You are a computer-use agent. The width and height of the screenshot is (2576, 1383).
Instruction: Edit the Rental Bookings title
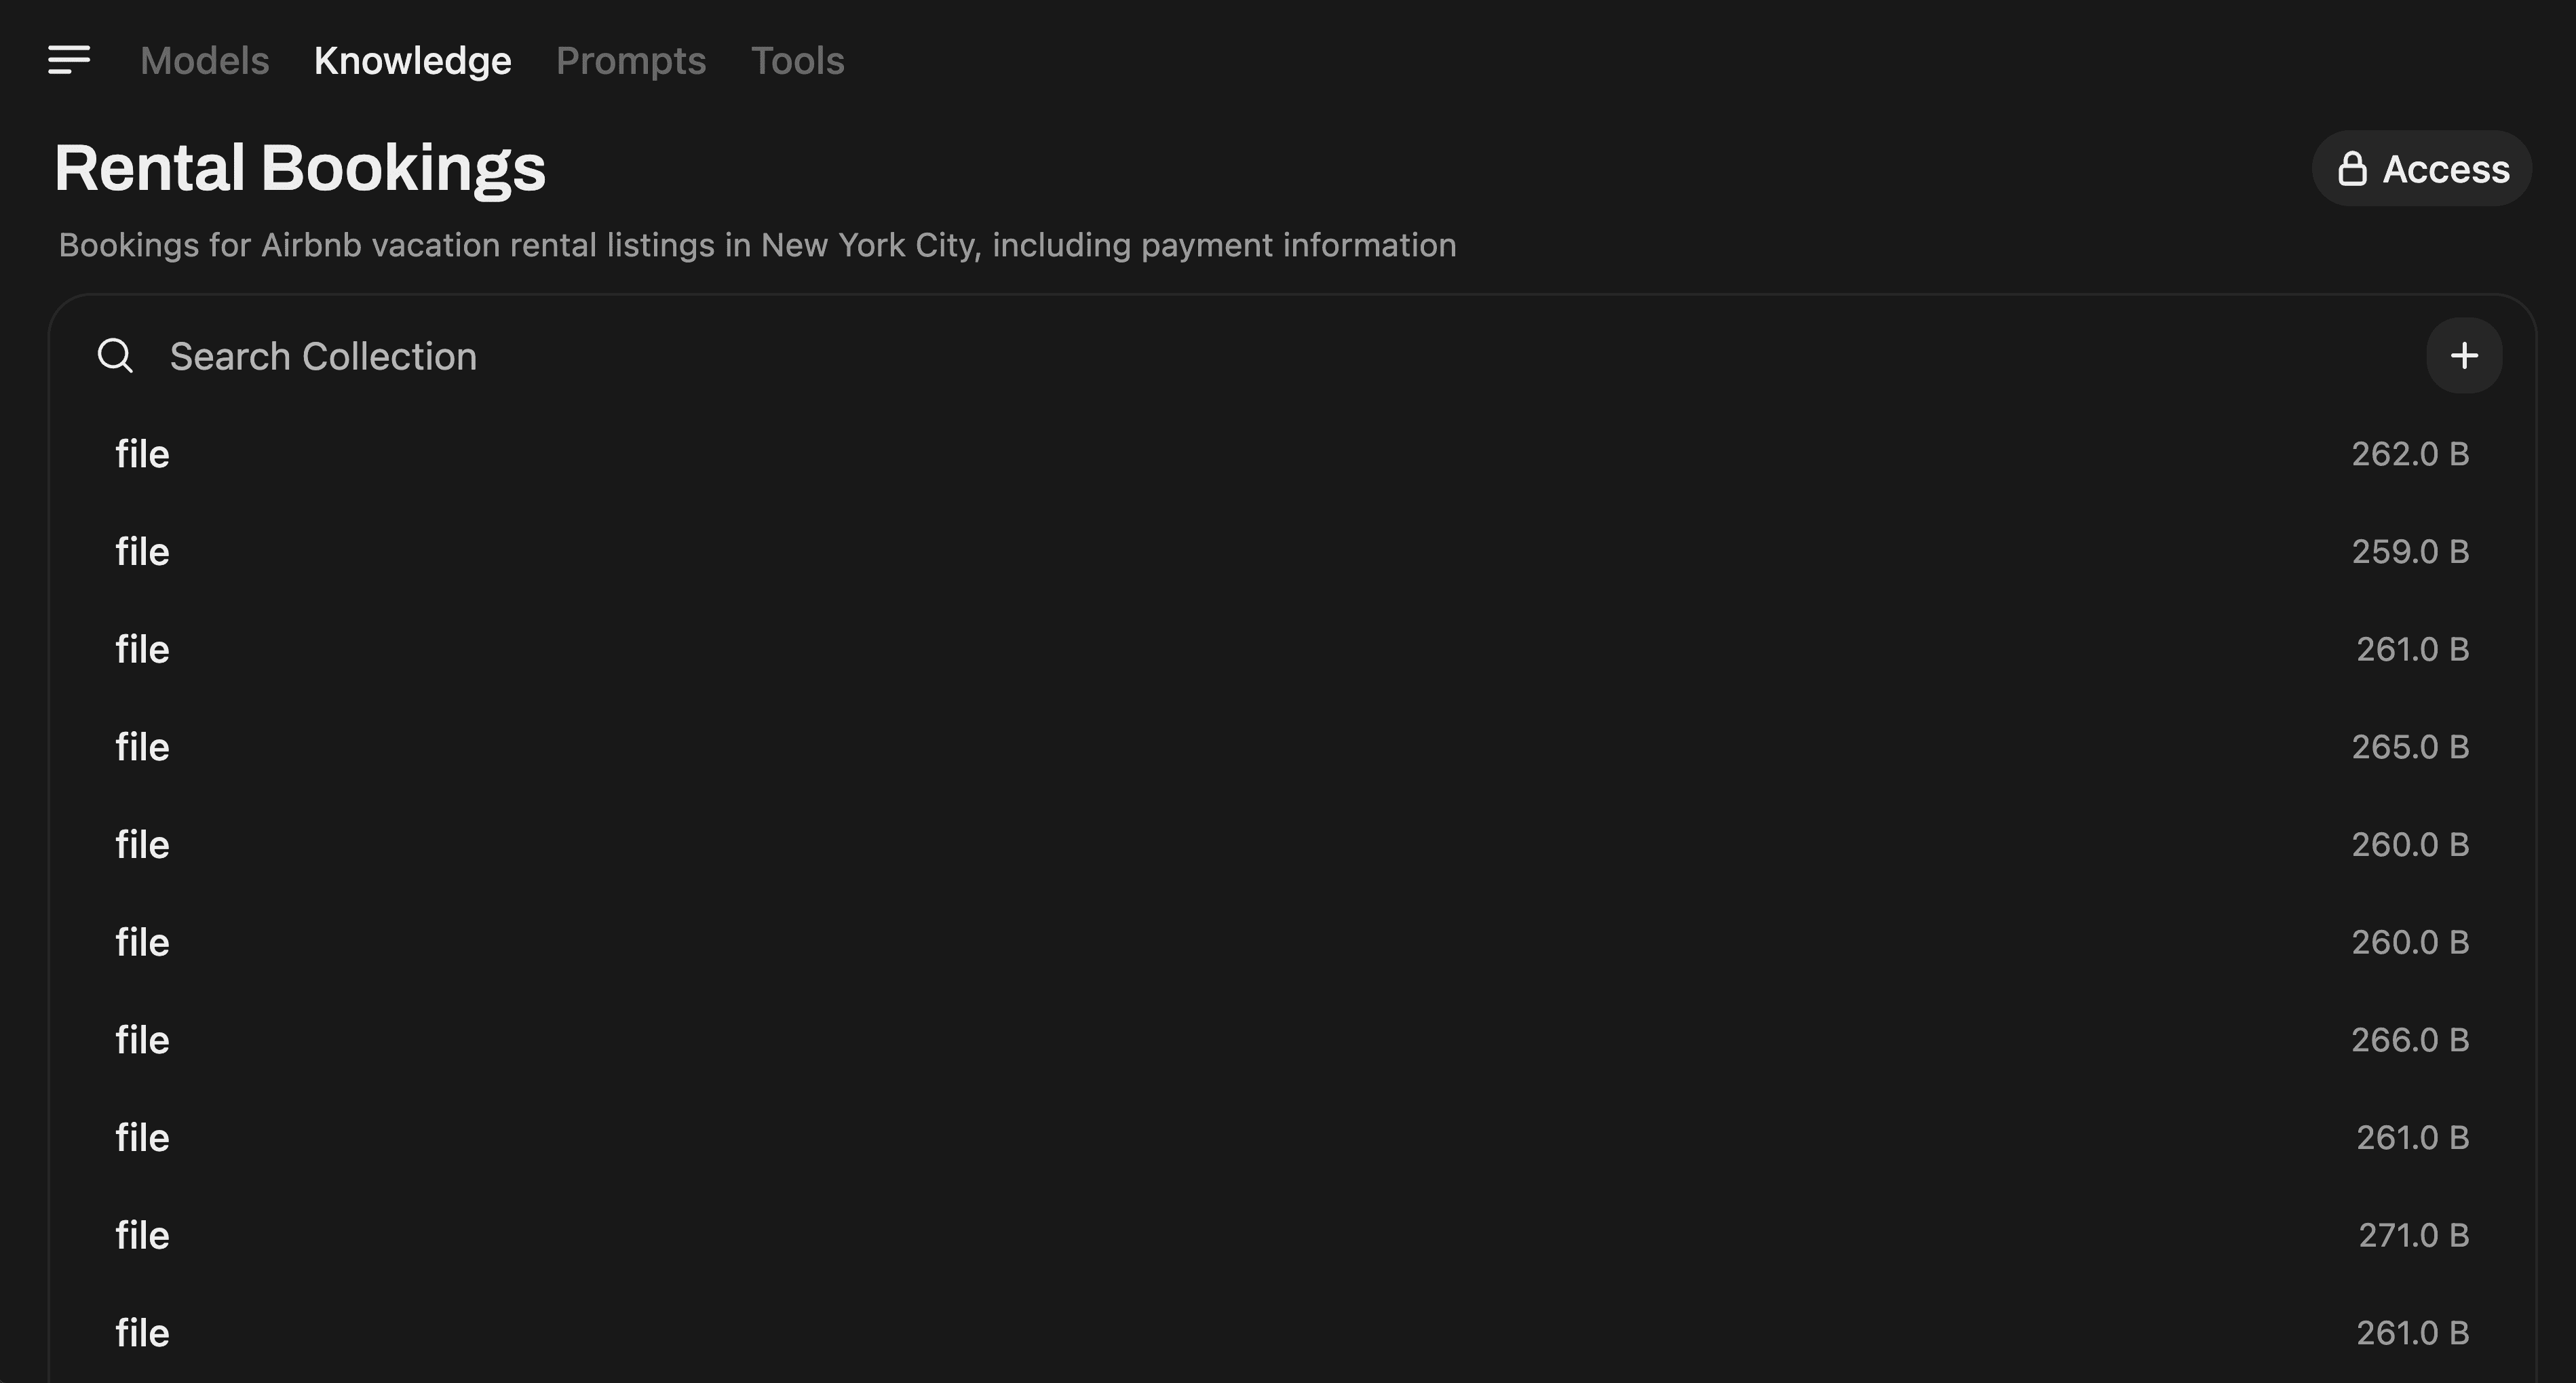coord(300,168)
